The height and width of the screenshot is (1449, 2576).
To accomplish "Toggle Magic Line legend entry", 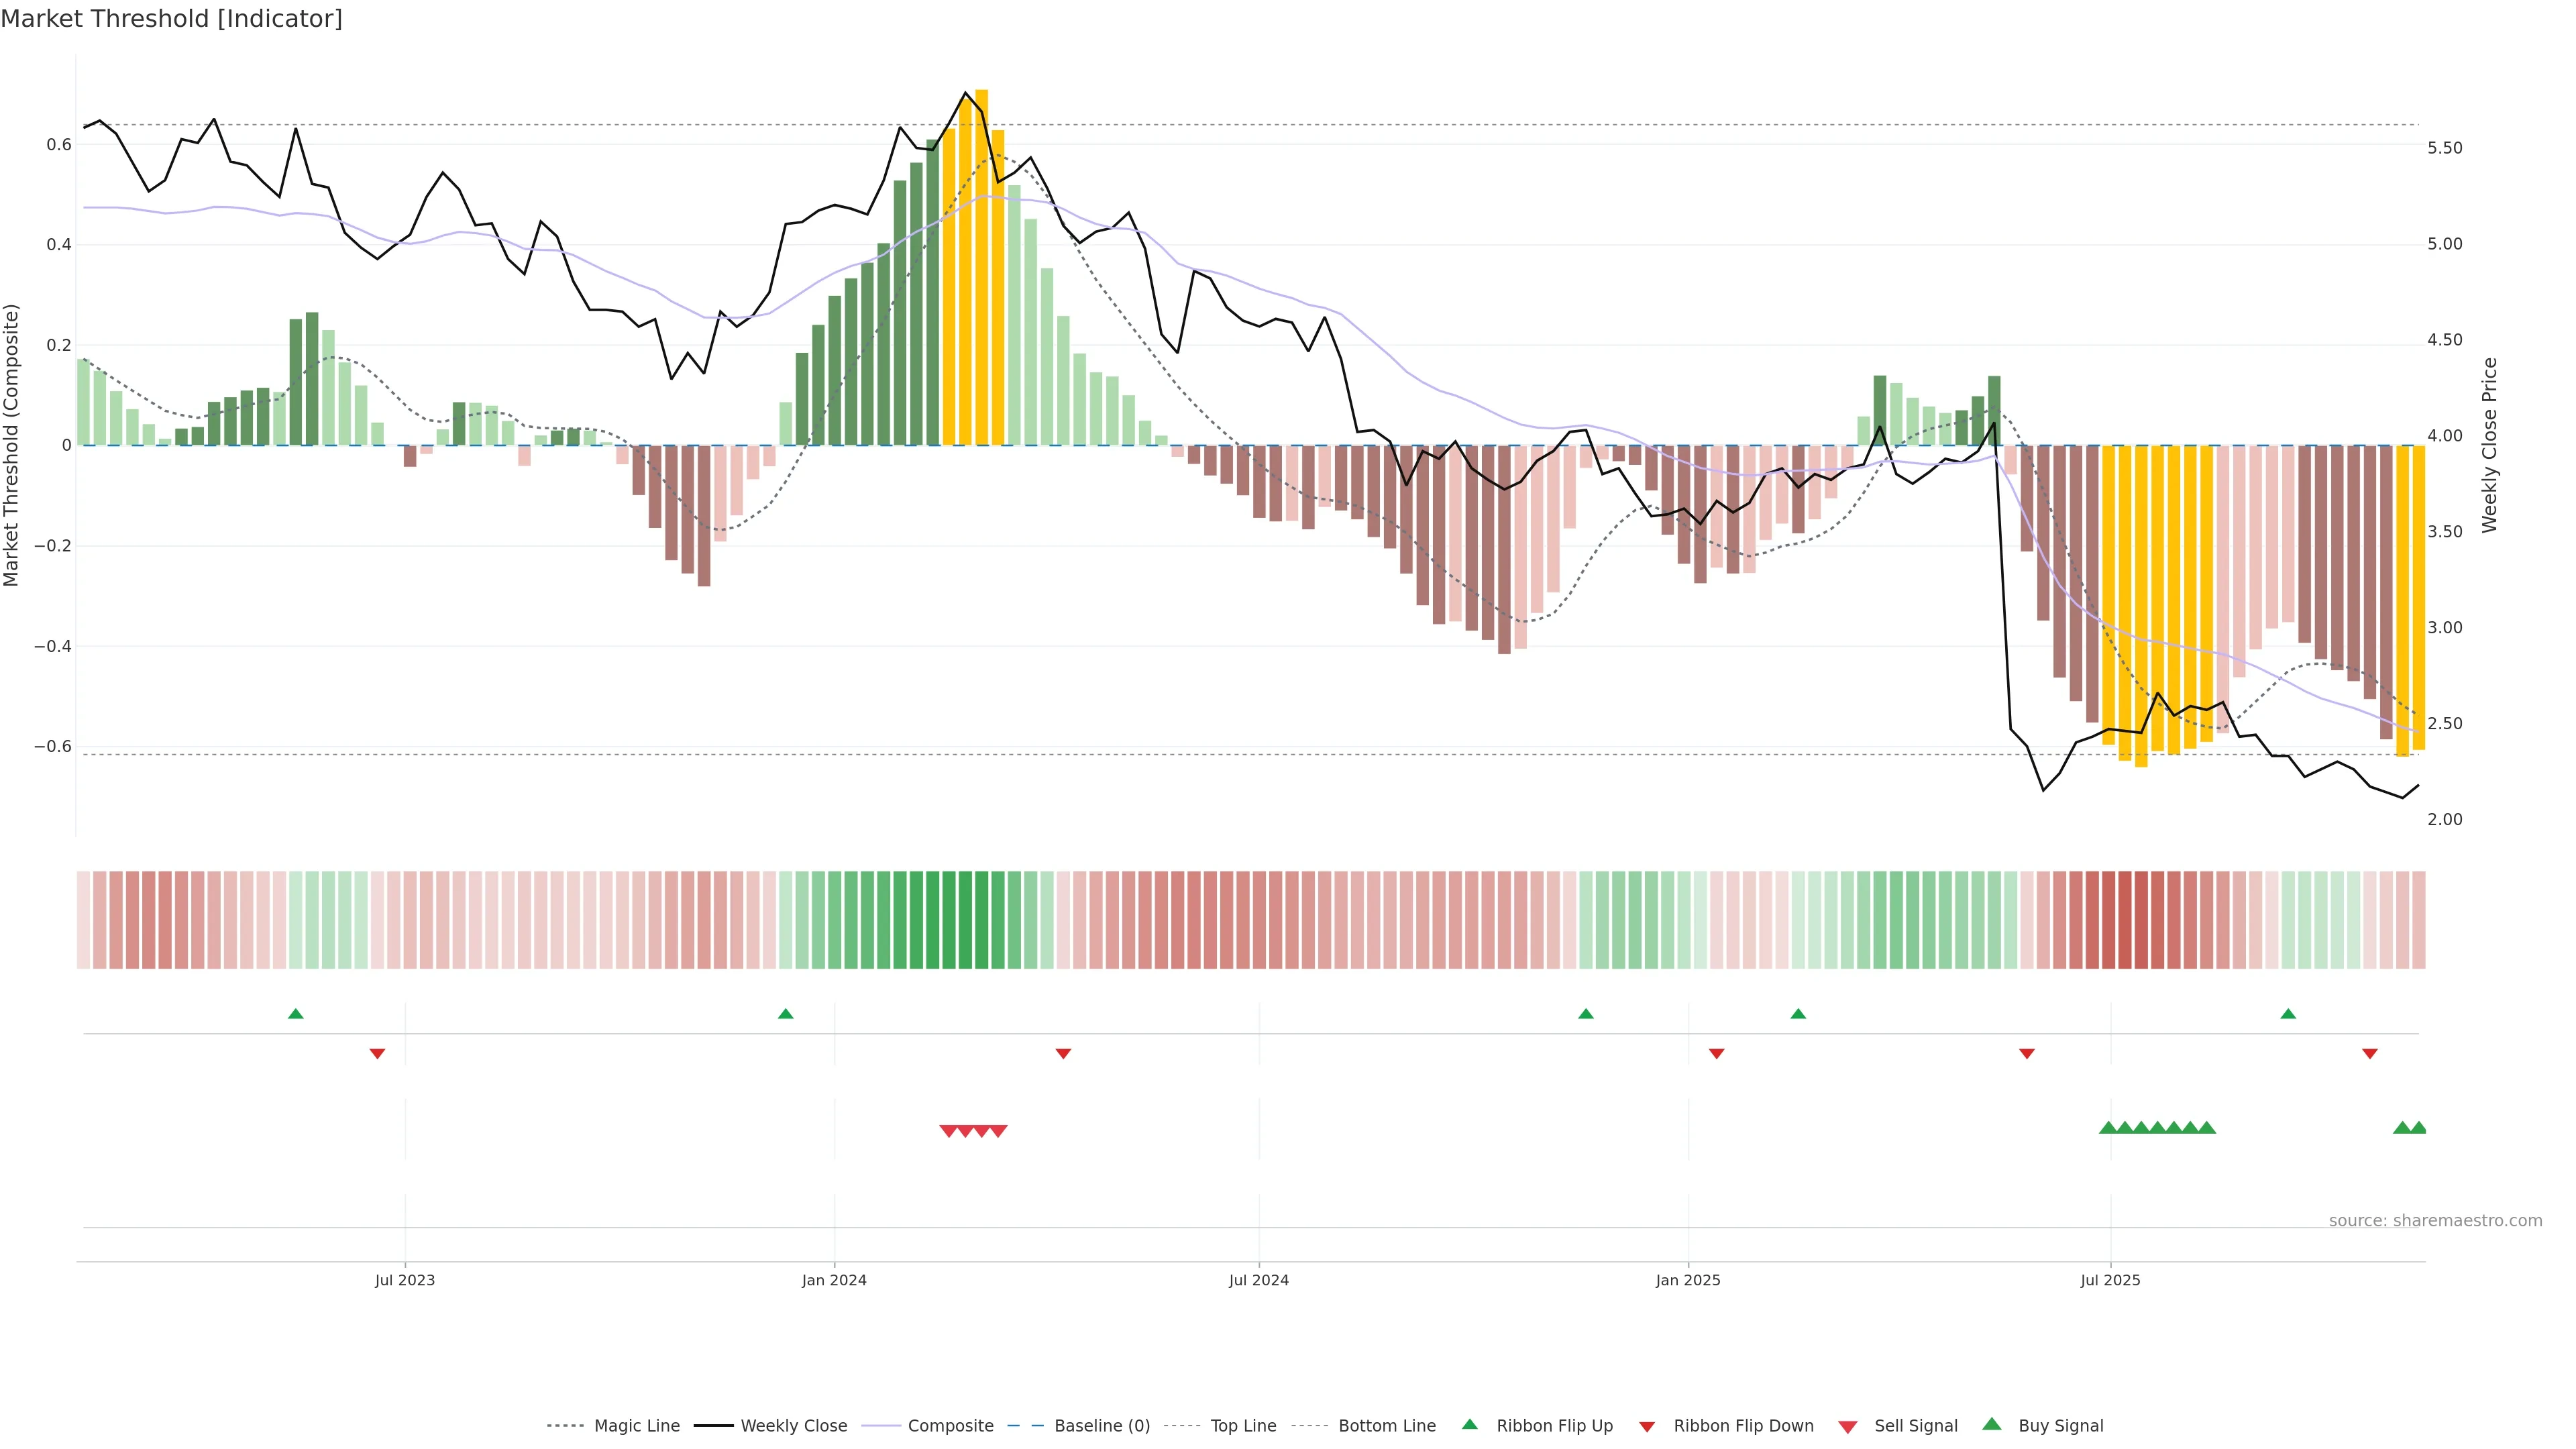I will pyautogui.click(x=636, y=1426).
